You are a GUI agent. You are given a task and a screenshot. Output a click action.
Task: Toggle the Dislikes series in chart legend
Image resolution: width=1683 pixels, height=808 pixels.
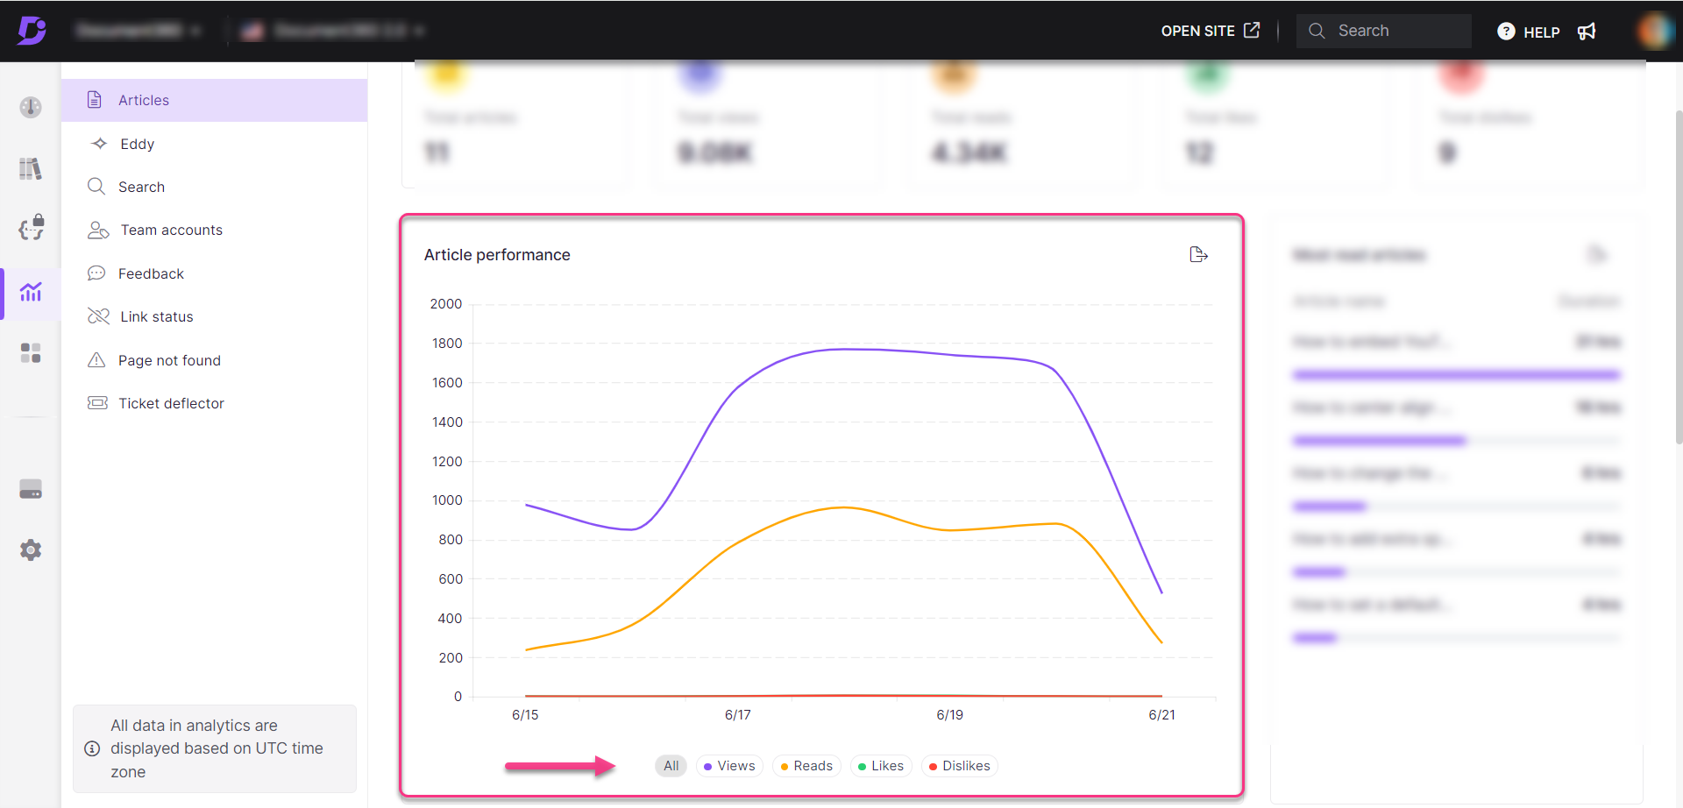[960, 766]
